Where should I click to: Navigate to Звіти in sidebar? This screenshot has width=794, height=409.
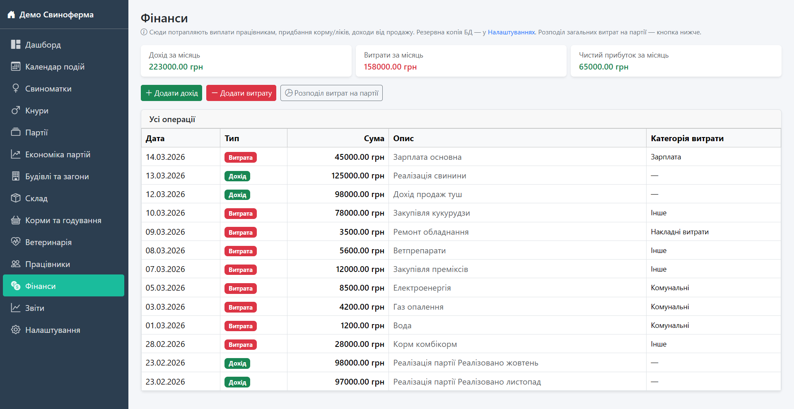click(35, 308)
